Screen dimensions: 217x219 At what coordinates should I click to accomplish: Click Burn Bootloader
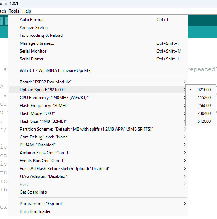(35, 211)
